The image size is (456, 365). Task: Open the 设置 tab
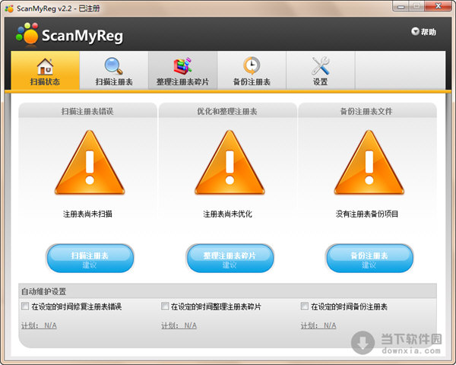coord(321,71)
